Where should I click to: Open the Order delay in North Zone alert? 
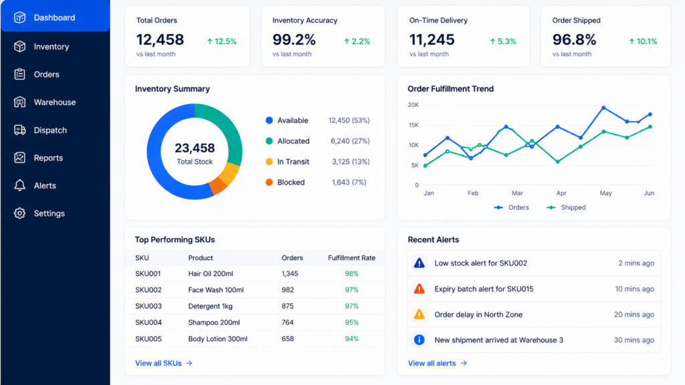[534, 314]
